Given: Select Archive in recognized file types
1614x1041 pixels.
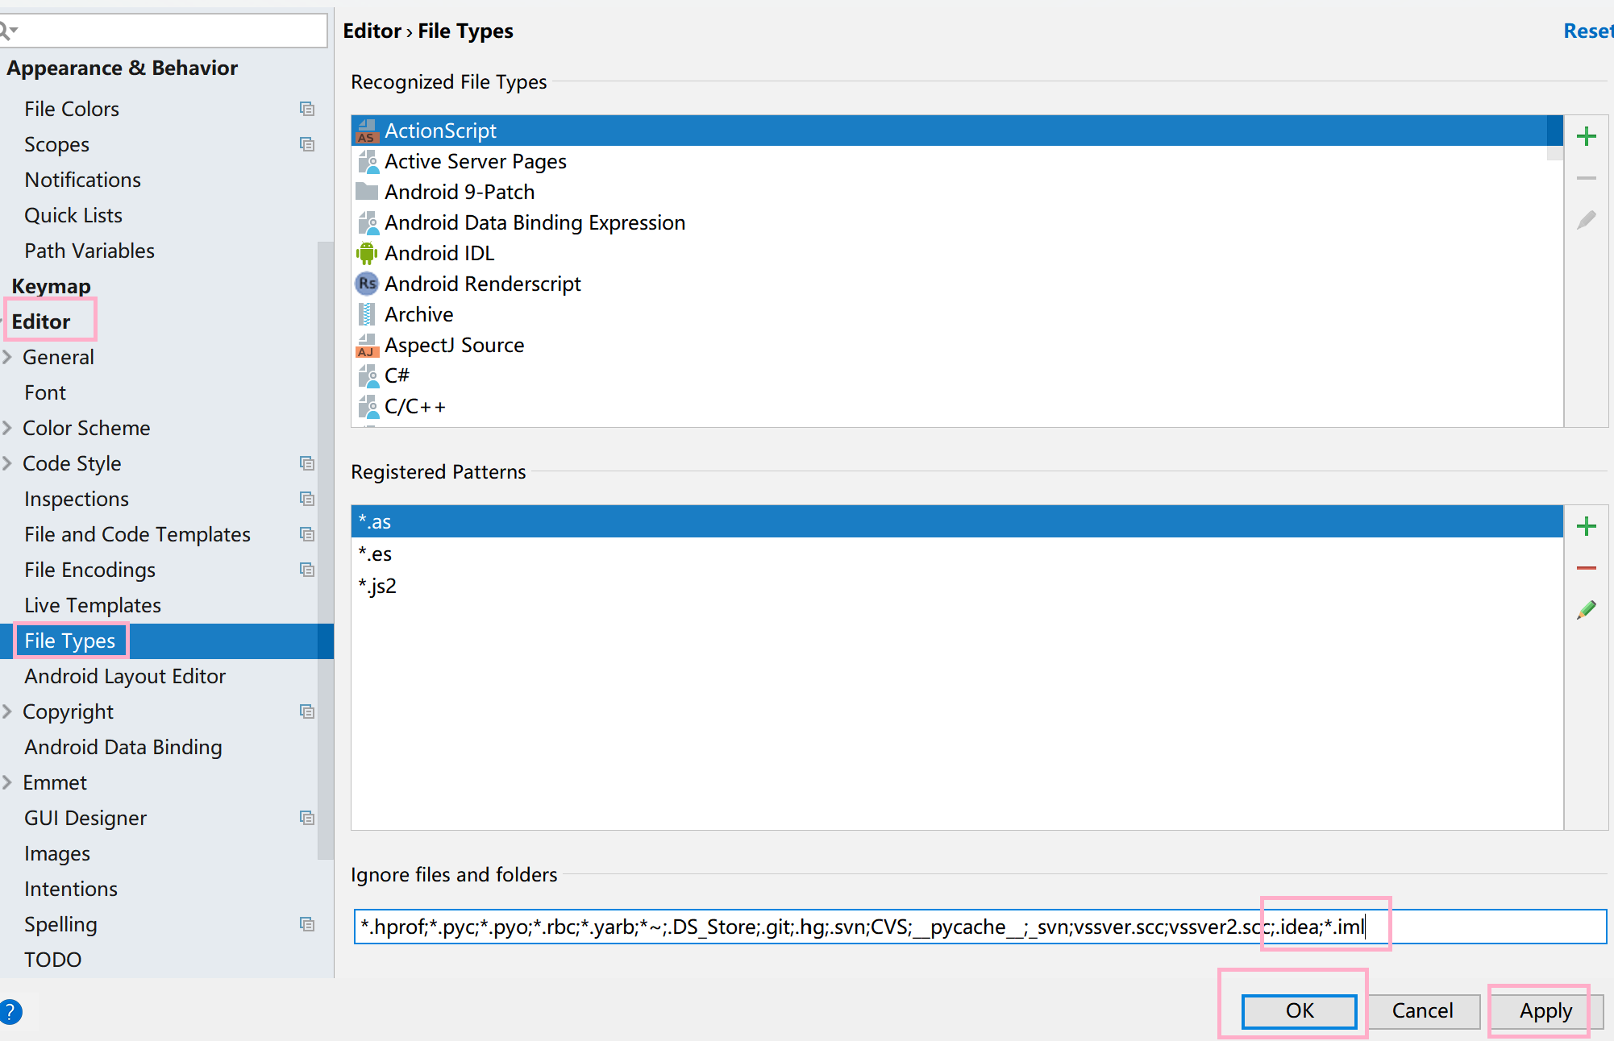Looking at the screenshot, I should click(418, 314).
